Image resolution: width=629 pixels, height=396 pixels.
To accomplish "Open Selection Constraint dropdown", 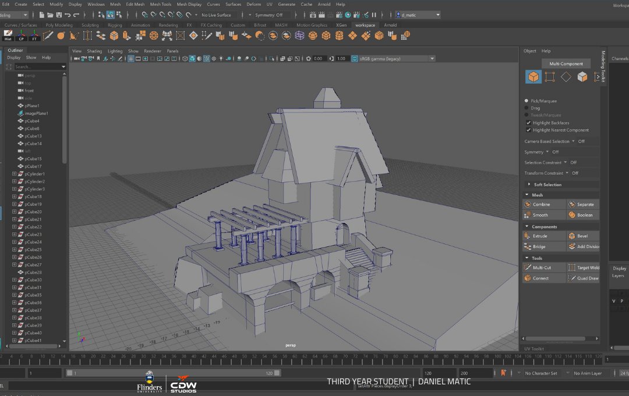I will (565, 162).
